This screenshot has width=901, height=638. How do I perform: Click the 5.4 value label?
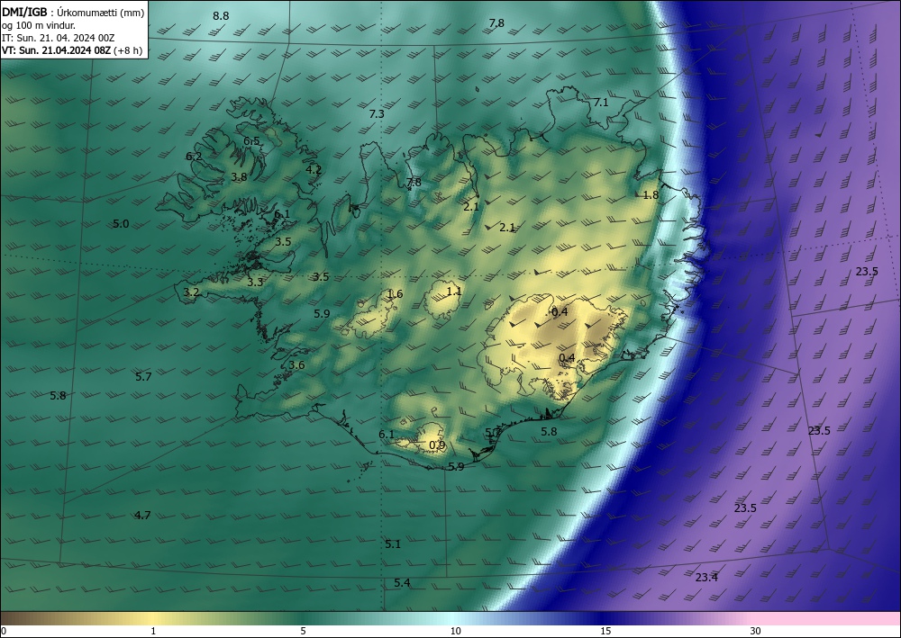(402, 583)
